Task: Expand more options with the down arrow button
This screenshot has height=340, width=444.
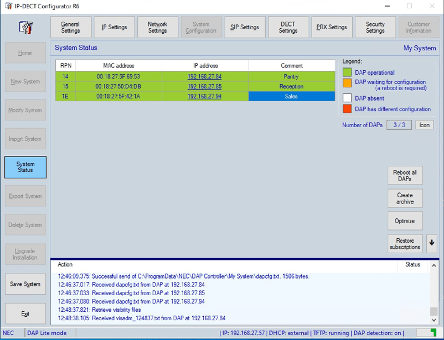Action: (x=431, y=243)
